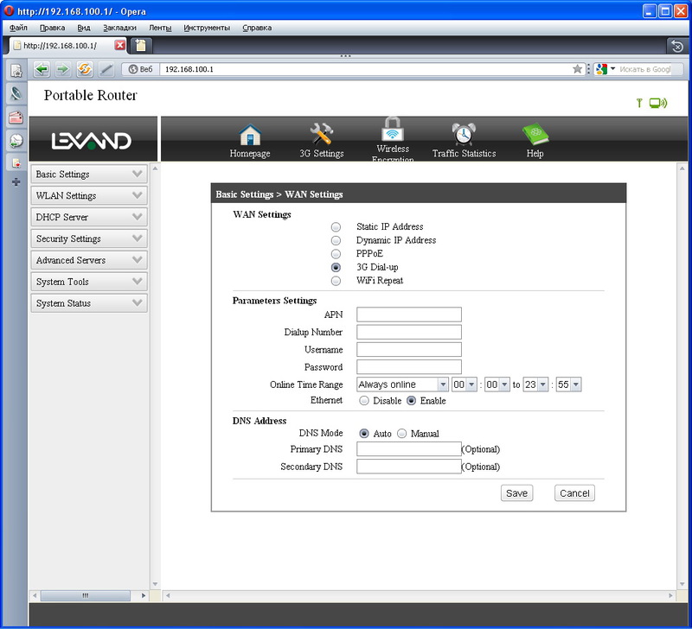Image resolution: width=692 pixels, height=629 pixels.
Task: Set DNS Mode to Manual
Action: click(401, 434)
